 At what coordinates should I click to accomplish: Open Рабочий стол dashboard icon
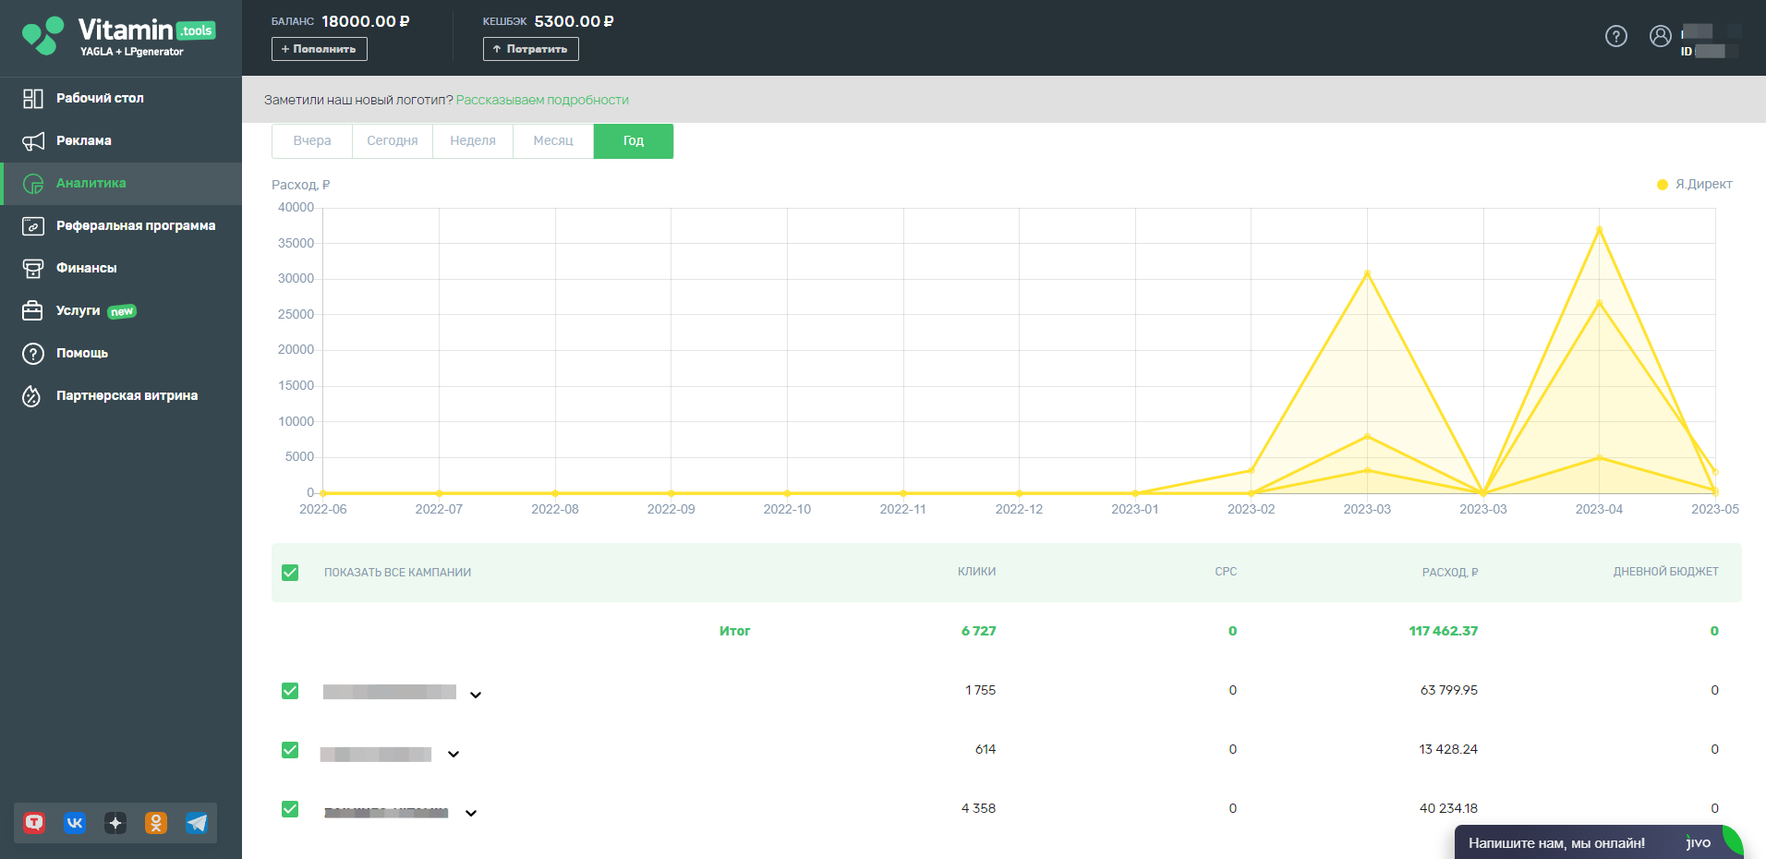pos(33,99)
